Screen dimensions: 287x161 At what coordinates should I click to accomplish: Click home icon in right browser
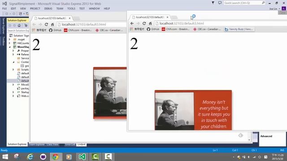[150, 23]
